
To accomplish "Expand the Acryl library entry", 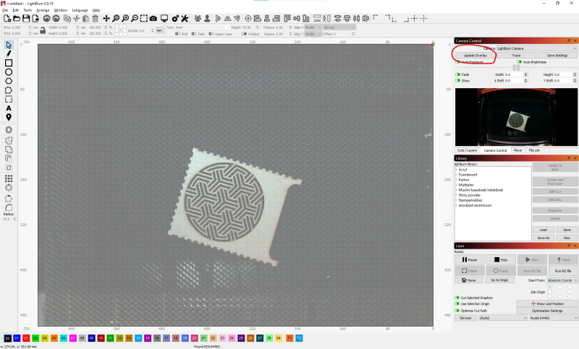I will point(457,170).
